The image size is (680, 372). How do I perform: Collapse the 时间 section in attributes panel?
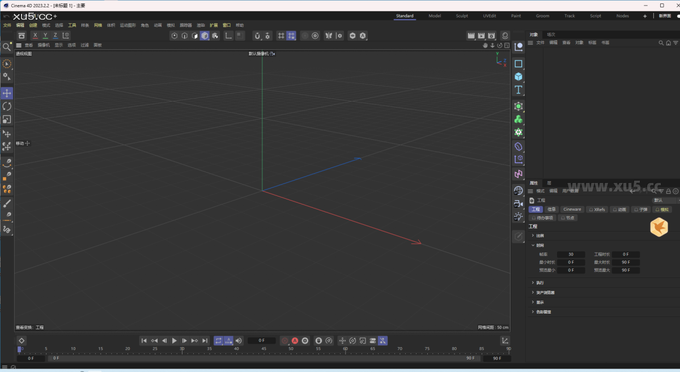click(x=537, y=245)
